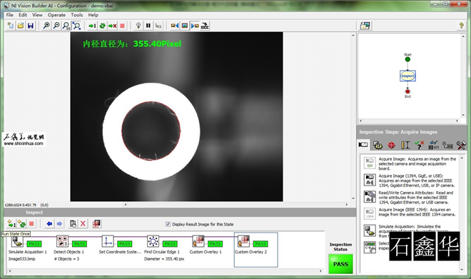This screenshot has width=471, height=279.
Task: Click the Run Inspection Once toolbar icon
Action: pyautogui.click(x=92, y=26)
